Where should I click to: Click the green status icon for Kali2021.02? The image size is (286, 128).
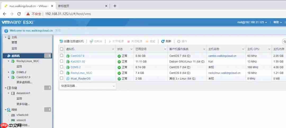point(119,62)
